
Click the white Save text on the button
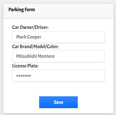58,102
